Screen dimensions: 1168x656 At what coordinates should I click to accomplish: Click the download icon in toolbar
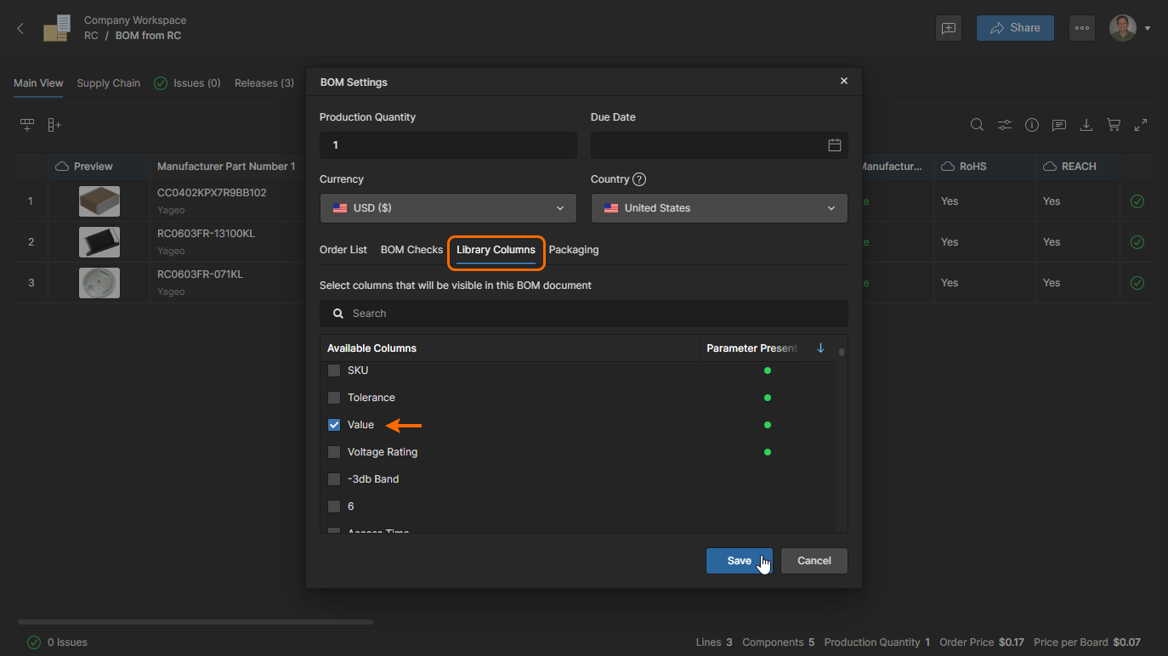coord(1086,125)
